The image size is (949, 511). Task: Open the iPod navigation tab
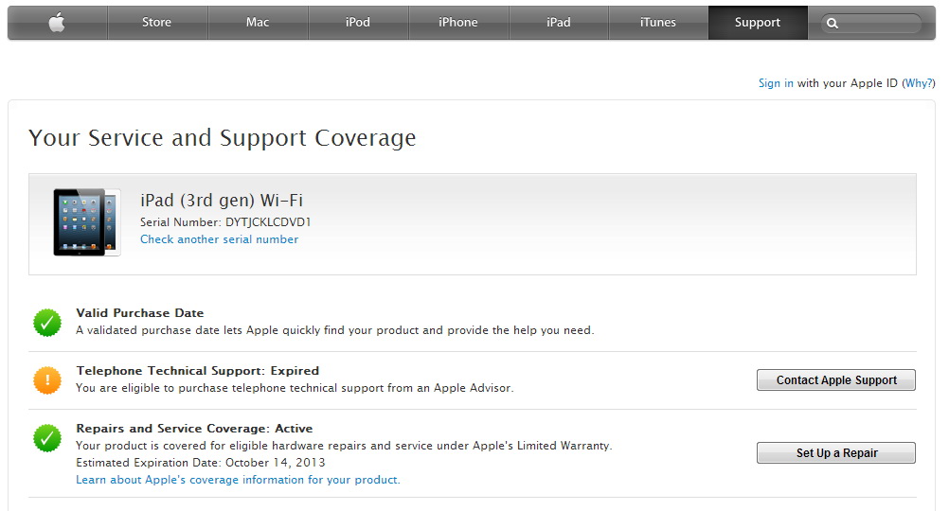pyautogui.click(x=357, y=23)
